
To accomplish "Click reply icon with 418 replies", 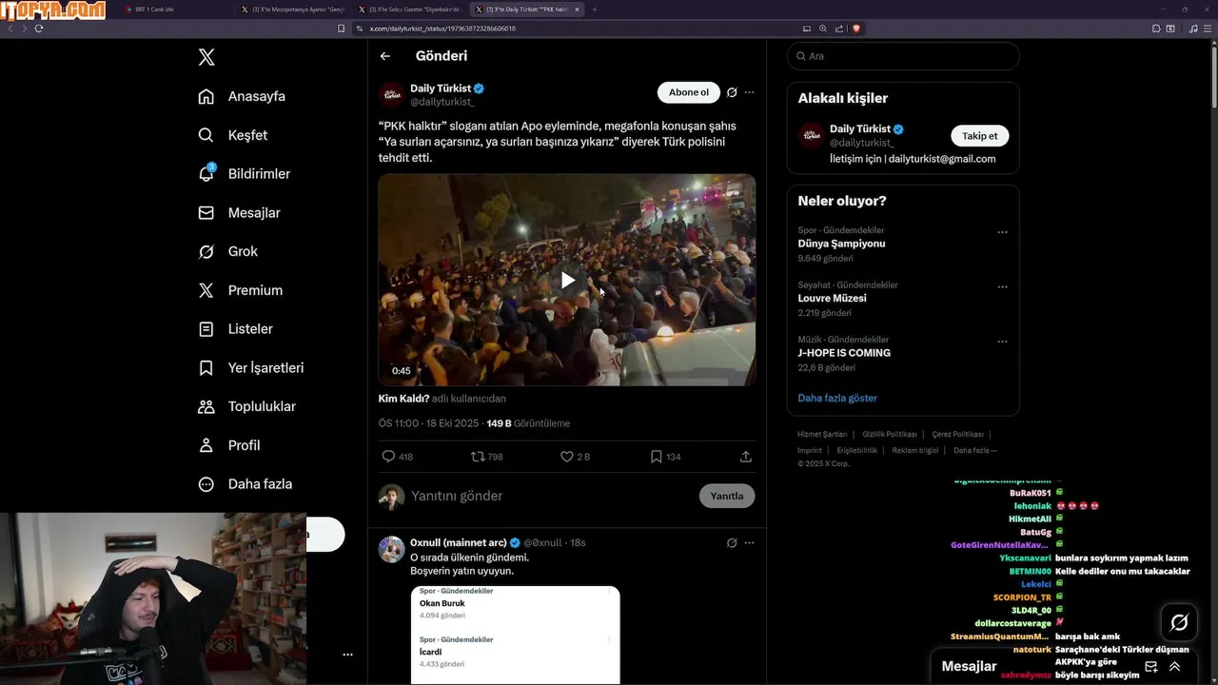I will 388,457.
